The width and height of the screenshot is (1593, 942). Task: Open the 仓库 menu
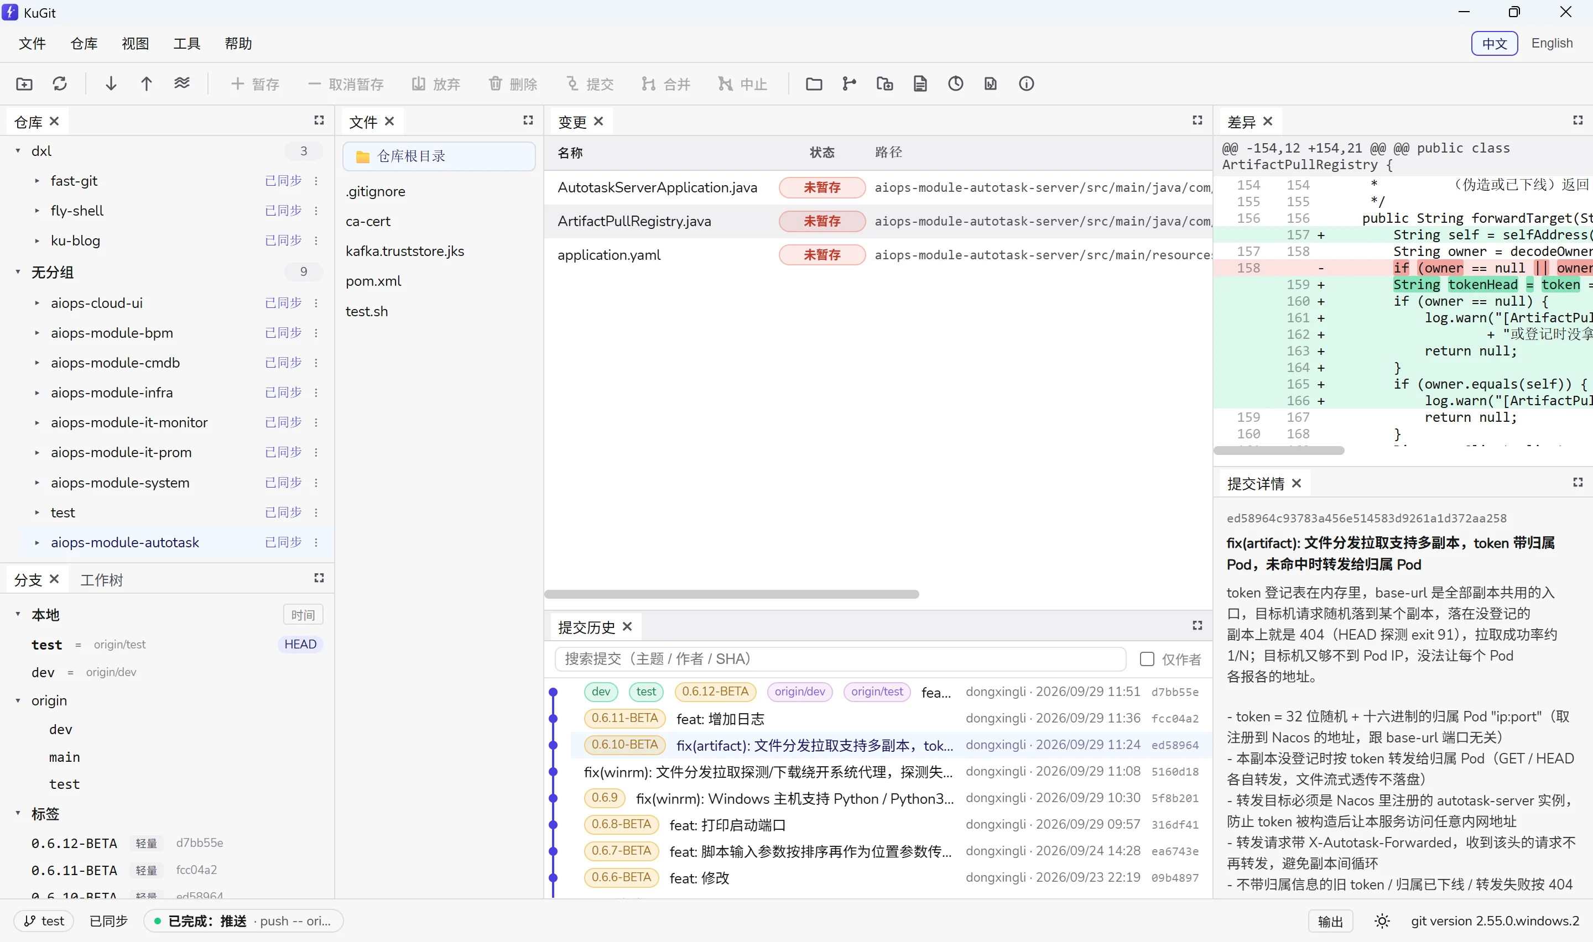pyautogui.click(x=84, y=43)
